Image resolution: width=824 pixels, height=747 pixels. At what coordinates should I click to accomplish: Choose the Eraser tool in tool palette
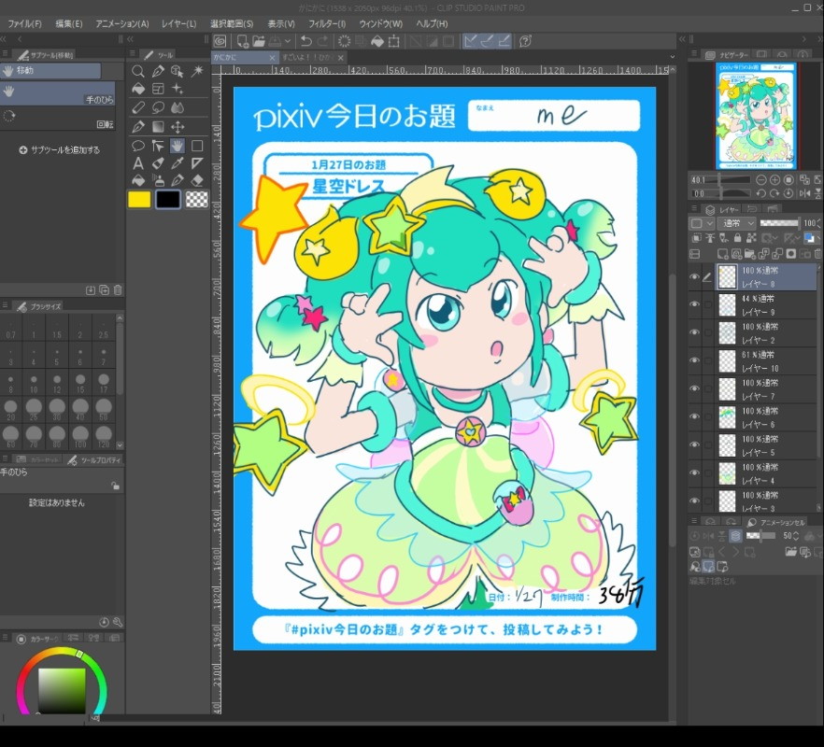coord(197,180)
